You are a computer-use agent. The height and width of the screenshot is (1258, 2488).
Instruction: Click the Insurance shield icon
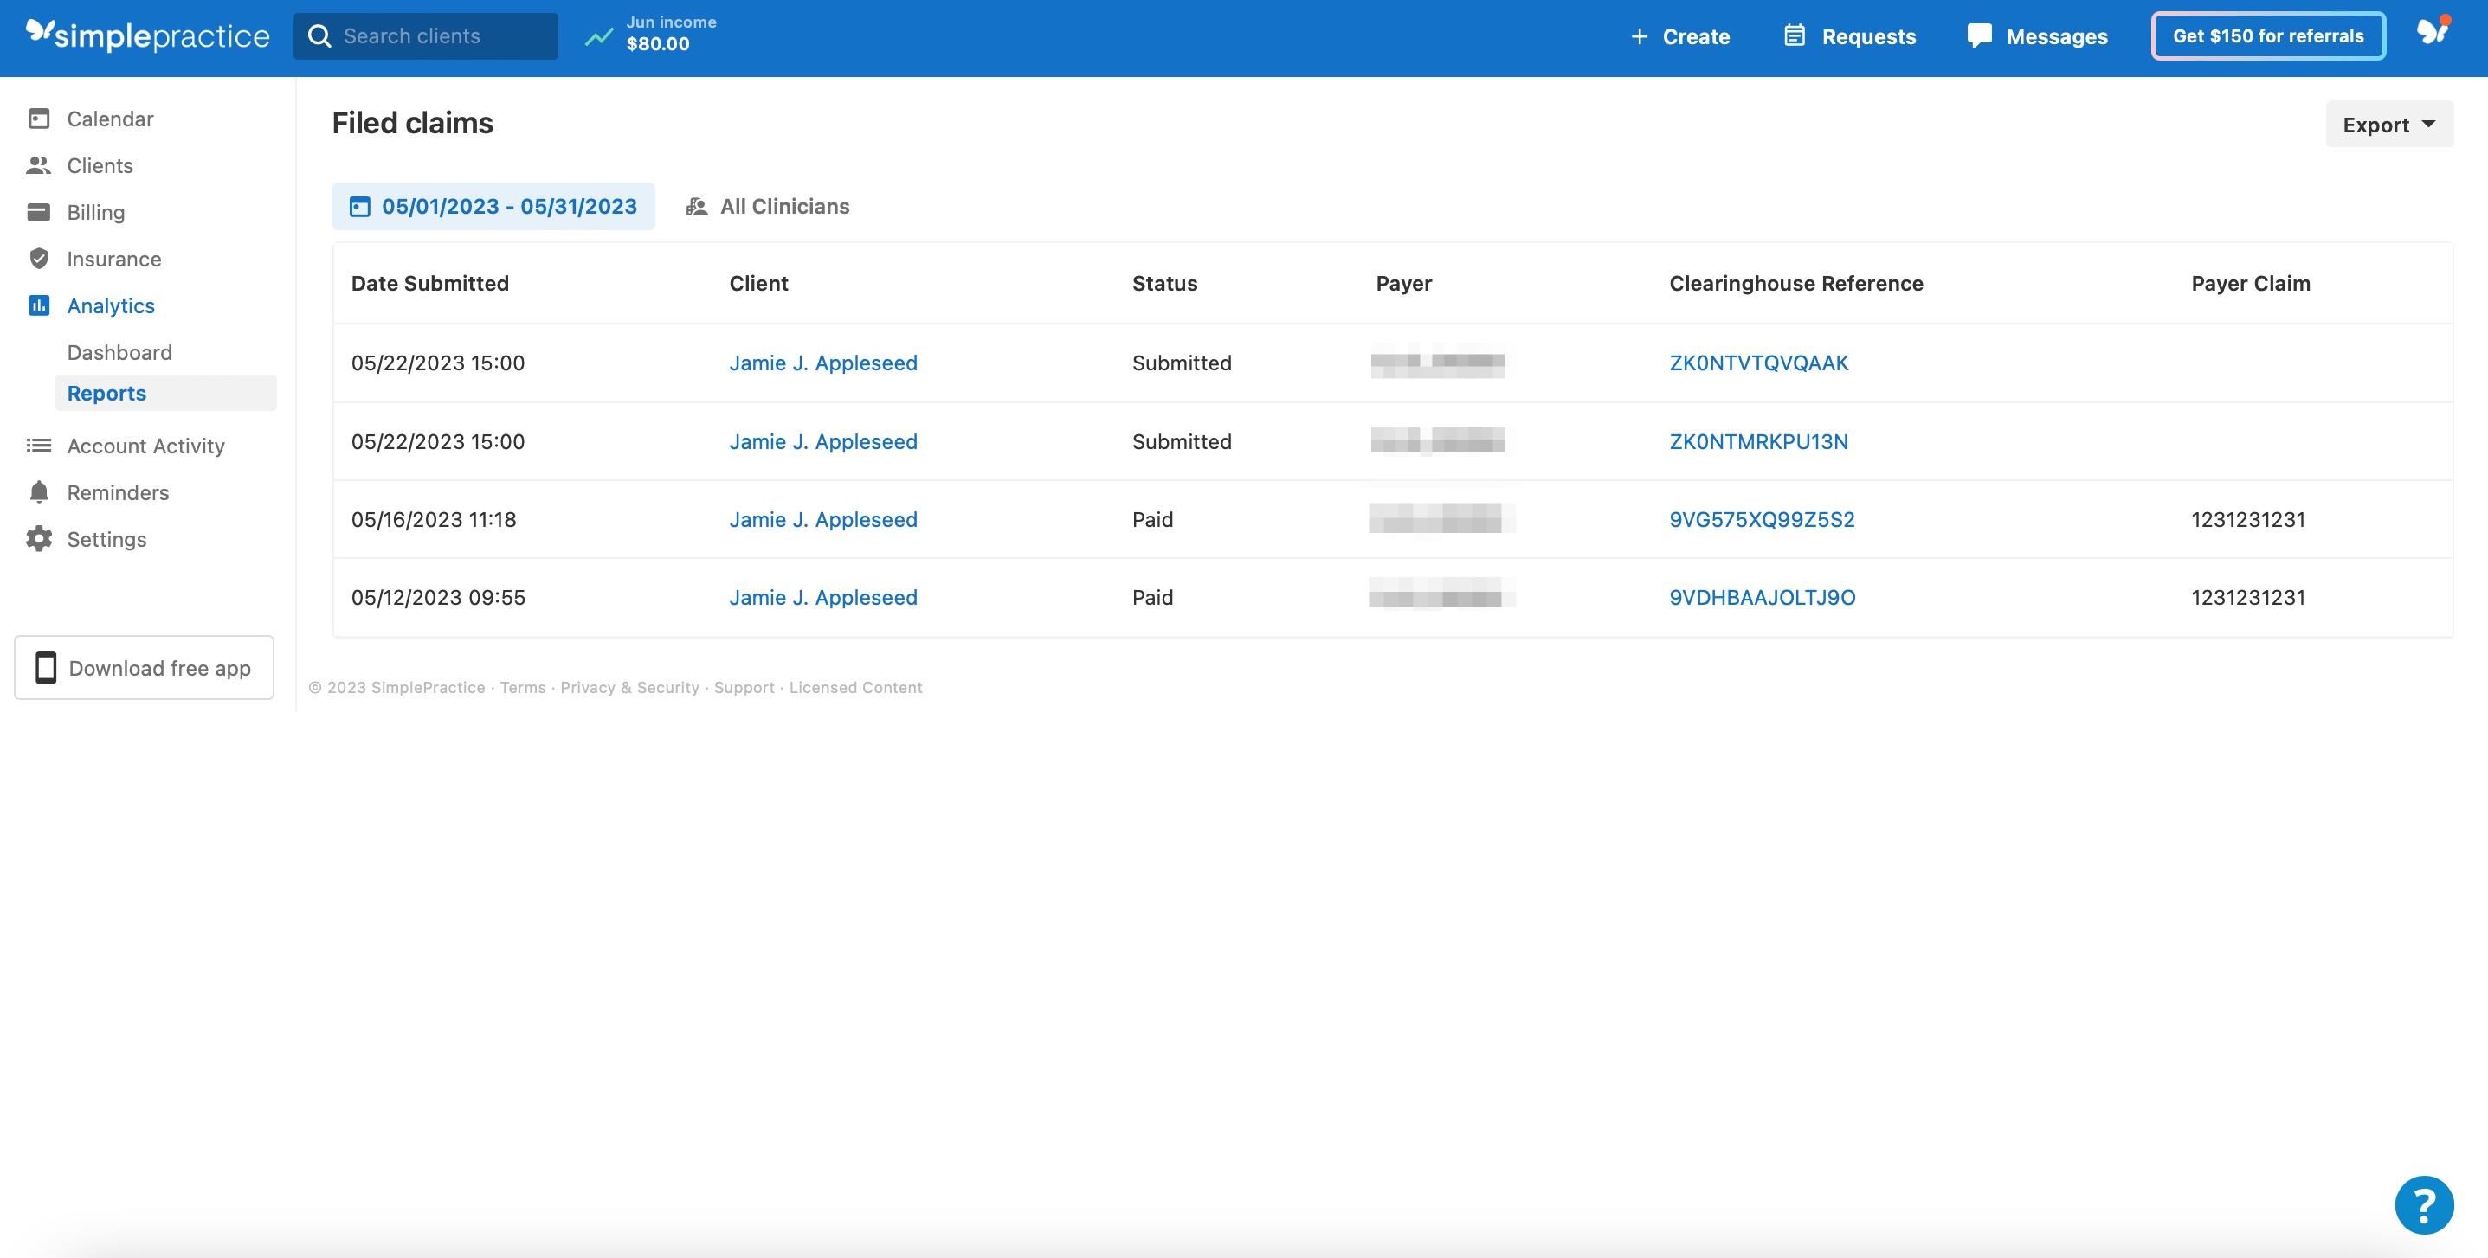(x=39, y=258)
